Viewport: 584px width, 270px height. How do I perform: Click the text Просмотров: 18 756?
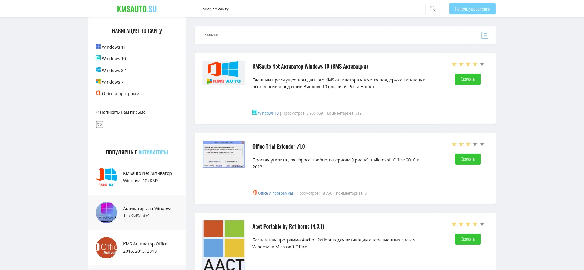point(315,193)
